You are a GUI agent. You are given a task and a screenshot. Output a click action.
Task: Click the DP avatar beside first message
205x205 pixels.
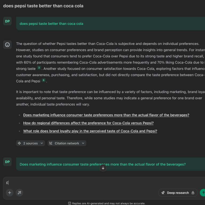coord(7,21)
